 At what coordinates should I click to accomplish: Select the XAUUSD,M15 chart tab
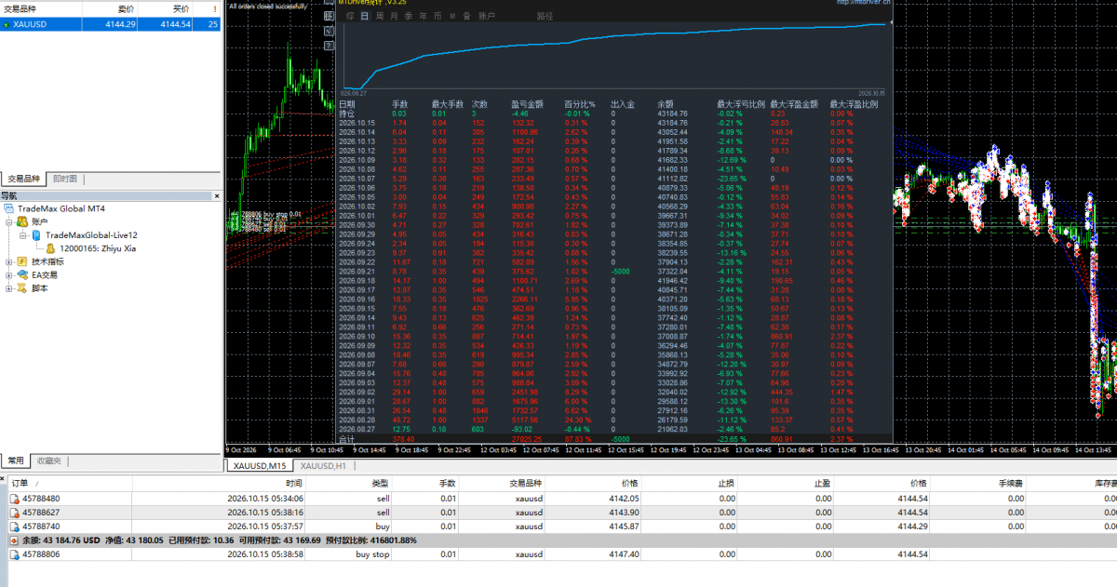point(260,465)
